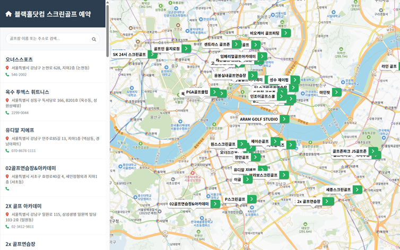Select the 골프인 을지로점 map label
Viewport: 400px width, 250px height.
[x=166, y=49]
